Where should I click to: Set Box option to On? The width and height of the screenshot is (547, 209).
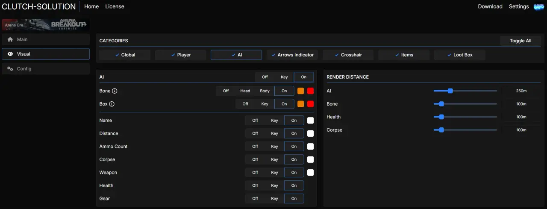[x=284, y=104]
